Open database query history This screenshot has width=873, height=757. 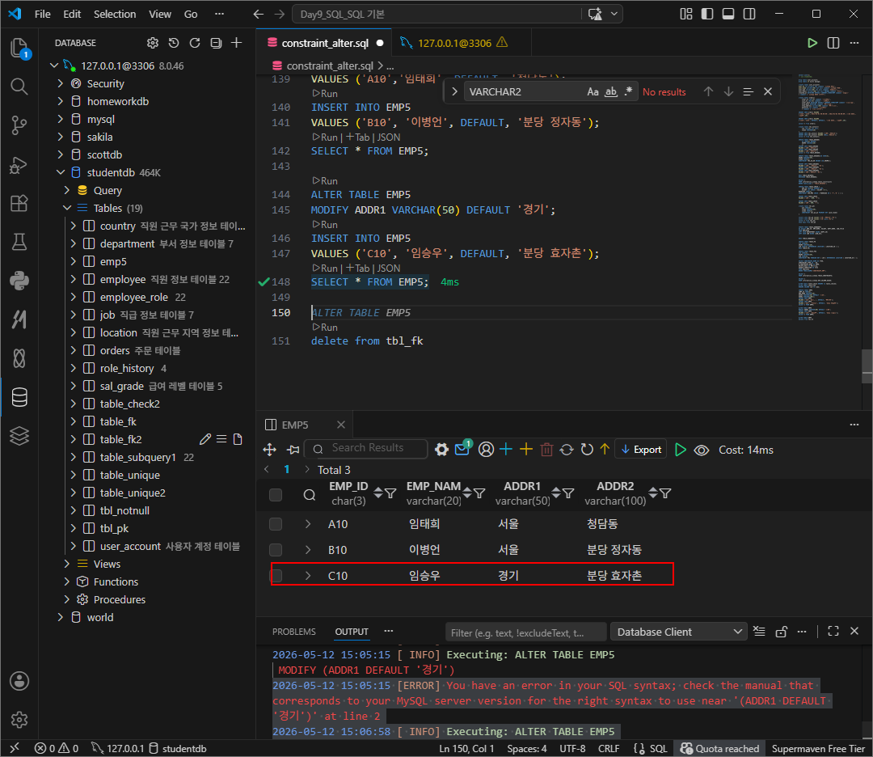click(174, 43)
